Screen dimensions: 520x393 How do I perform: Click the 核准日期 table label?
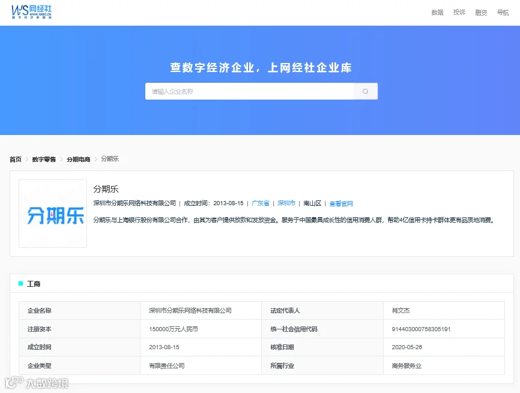[282, 347]
